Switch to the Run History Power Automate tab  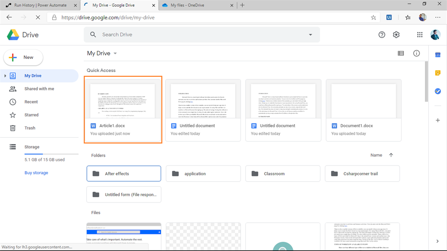coord(40,5)
